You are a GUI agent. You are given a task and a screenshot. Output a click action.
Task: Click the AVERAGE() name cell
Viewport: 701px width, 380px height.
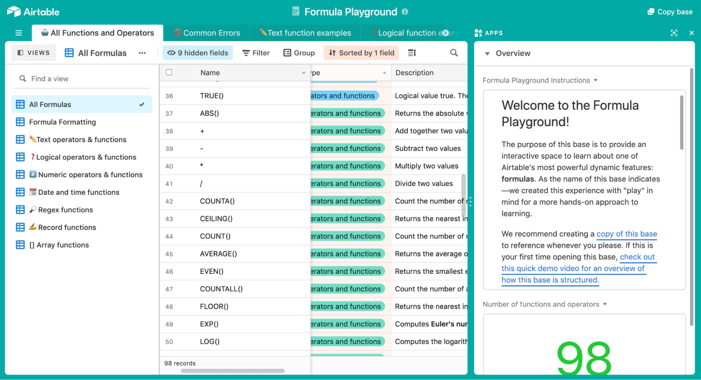pos(235,254)
